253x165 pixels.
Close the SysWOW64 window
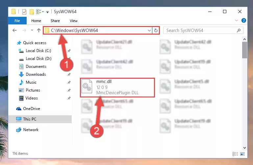(240, 12)
